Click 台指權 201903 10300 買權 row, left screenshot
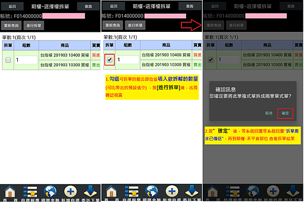The width and height of the screenshot is (304, 202). pyautogui.click(x=64, y=65)
